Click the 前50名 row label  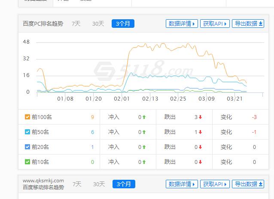[40, 132]
